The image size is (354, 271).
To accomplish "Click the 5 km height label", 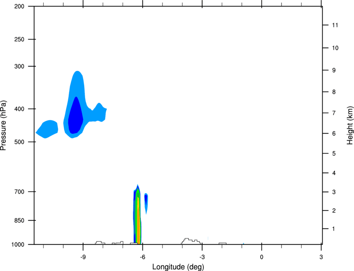I will [334, 153].
